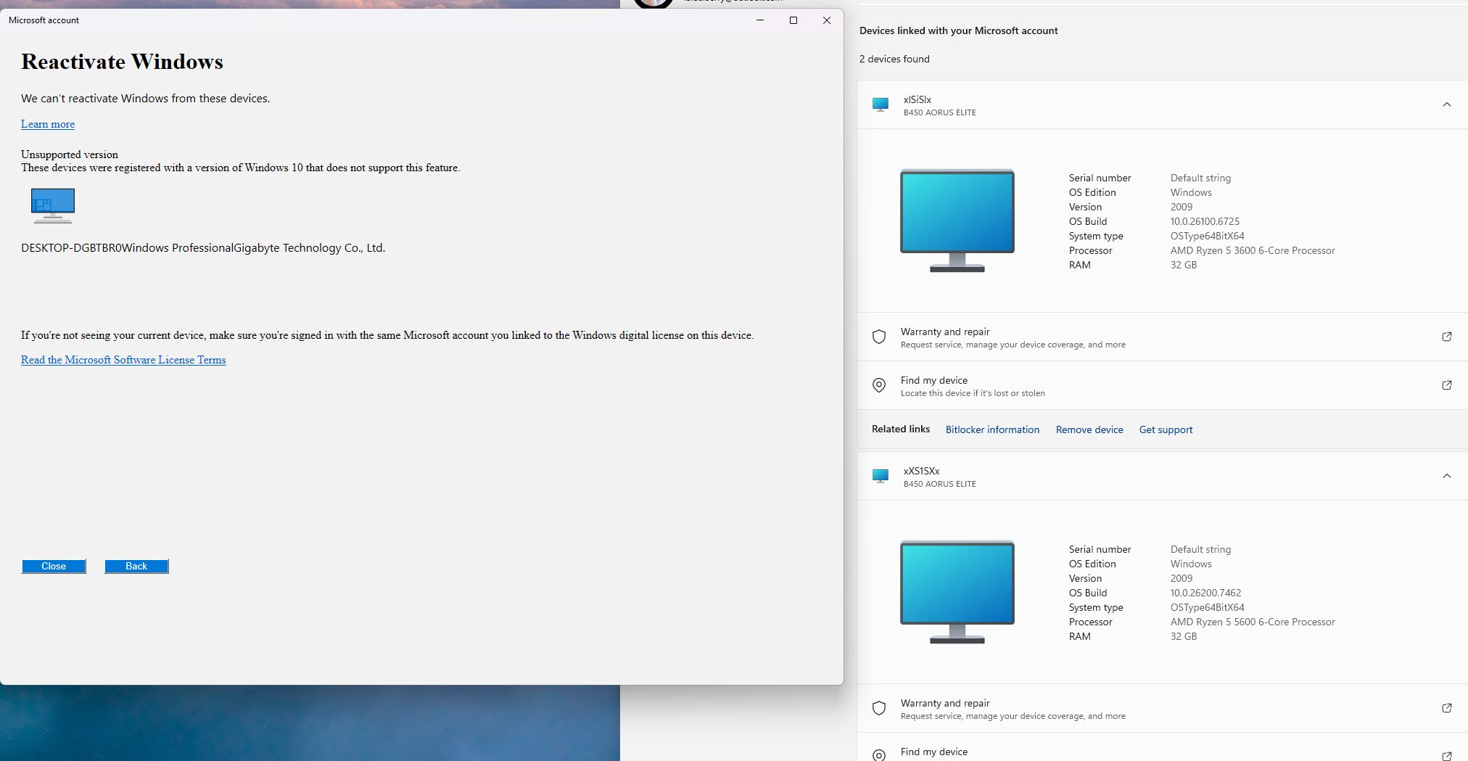The image size is (1468, 761).
Task: Click the 2 devices found text
Action: pyautogui.click(x=894, y=59)
